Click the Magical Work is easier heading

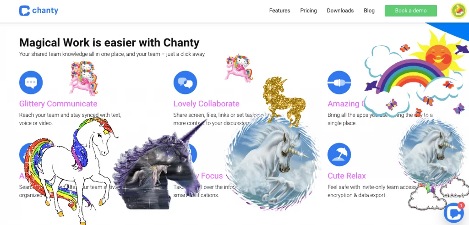tap(109, 43)
